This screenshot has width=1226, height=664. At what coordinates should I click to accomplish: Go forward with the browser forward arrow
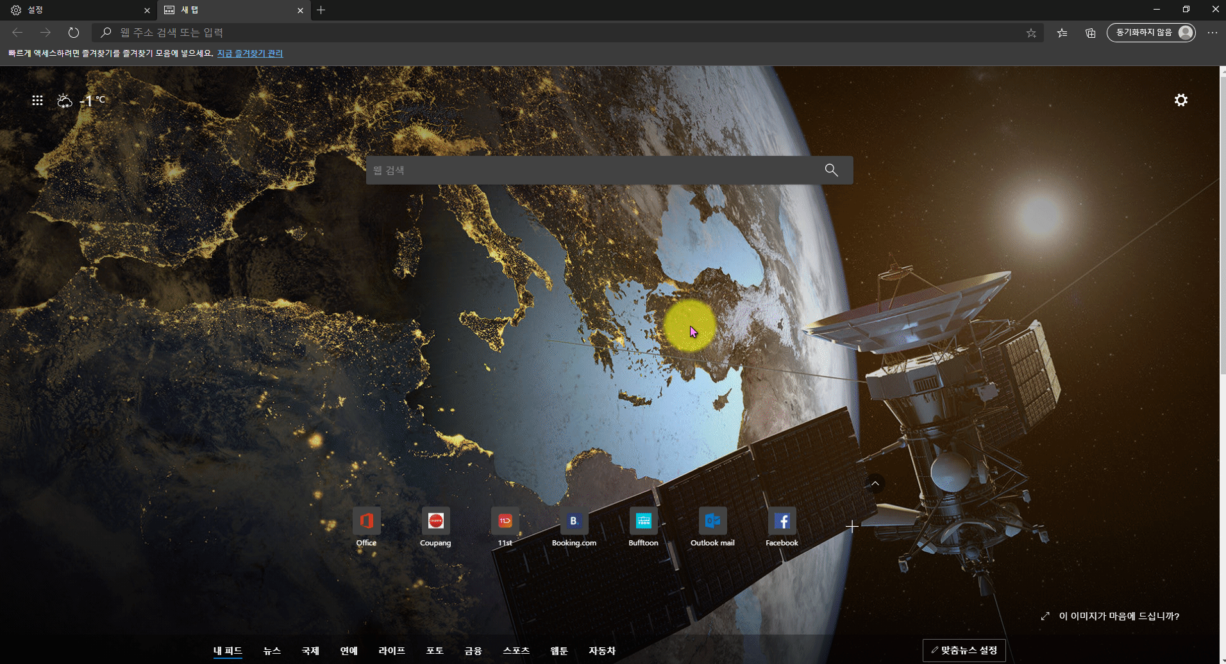click(46, 32)
